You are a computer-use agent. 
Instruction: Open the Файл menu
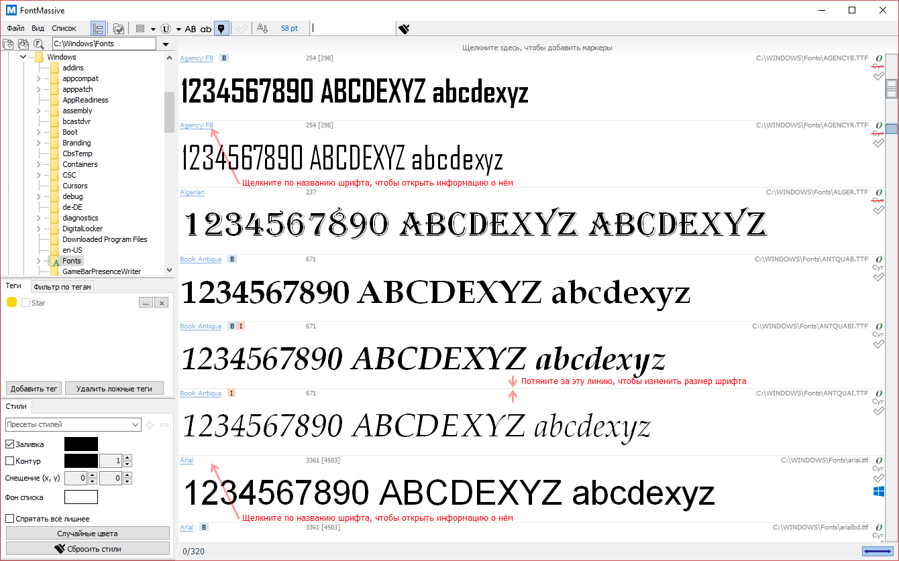coord(15,28)
